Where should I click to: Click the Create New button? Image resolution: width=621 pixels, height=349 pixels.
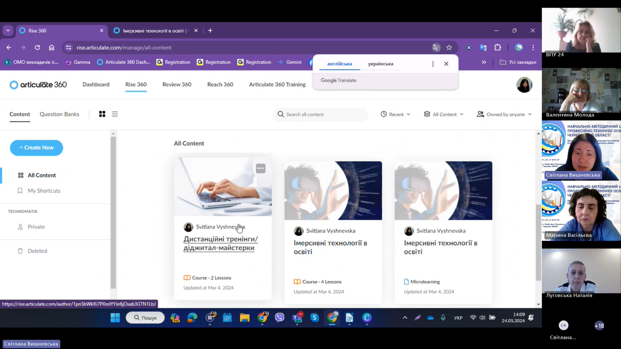click(36, 148)
